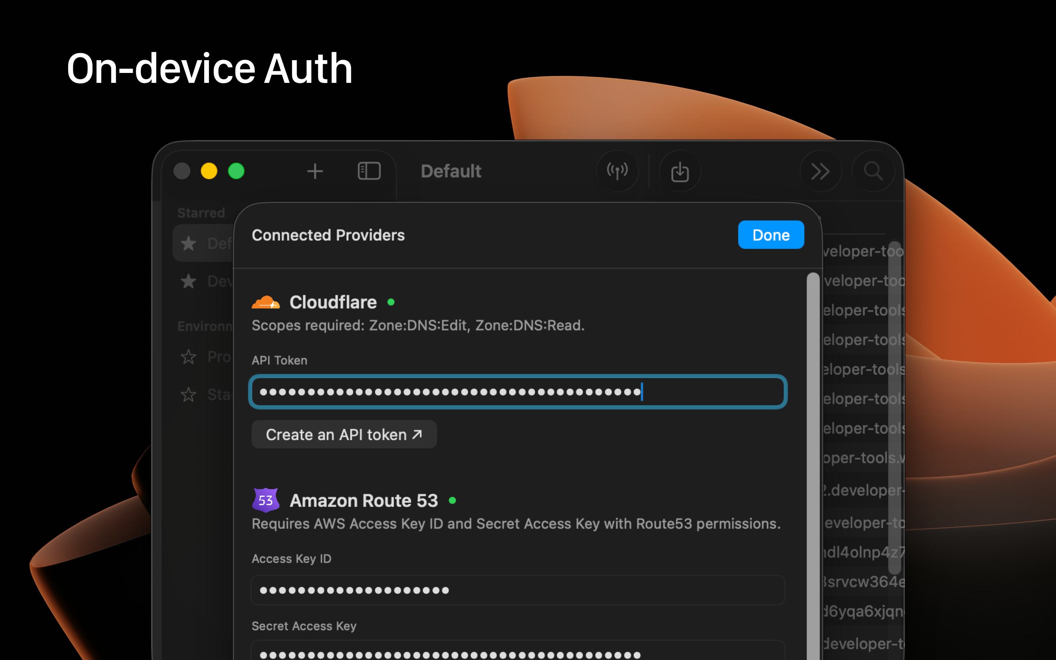The height and width of the screenshot is (660, 1056).
Task: Open the Create an API token link
Action: pos(344,434)
